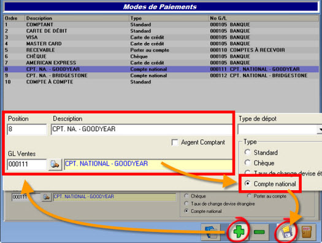Click the Description field CPT. NA. - GOODYEAR
This screenshot has height=243, width=322.
[142, 129]
